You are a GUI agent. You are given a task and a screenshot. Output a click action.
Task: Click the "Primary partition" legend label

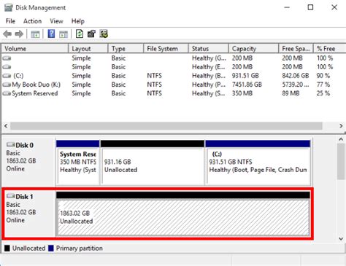click(x=80, y=249)
